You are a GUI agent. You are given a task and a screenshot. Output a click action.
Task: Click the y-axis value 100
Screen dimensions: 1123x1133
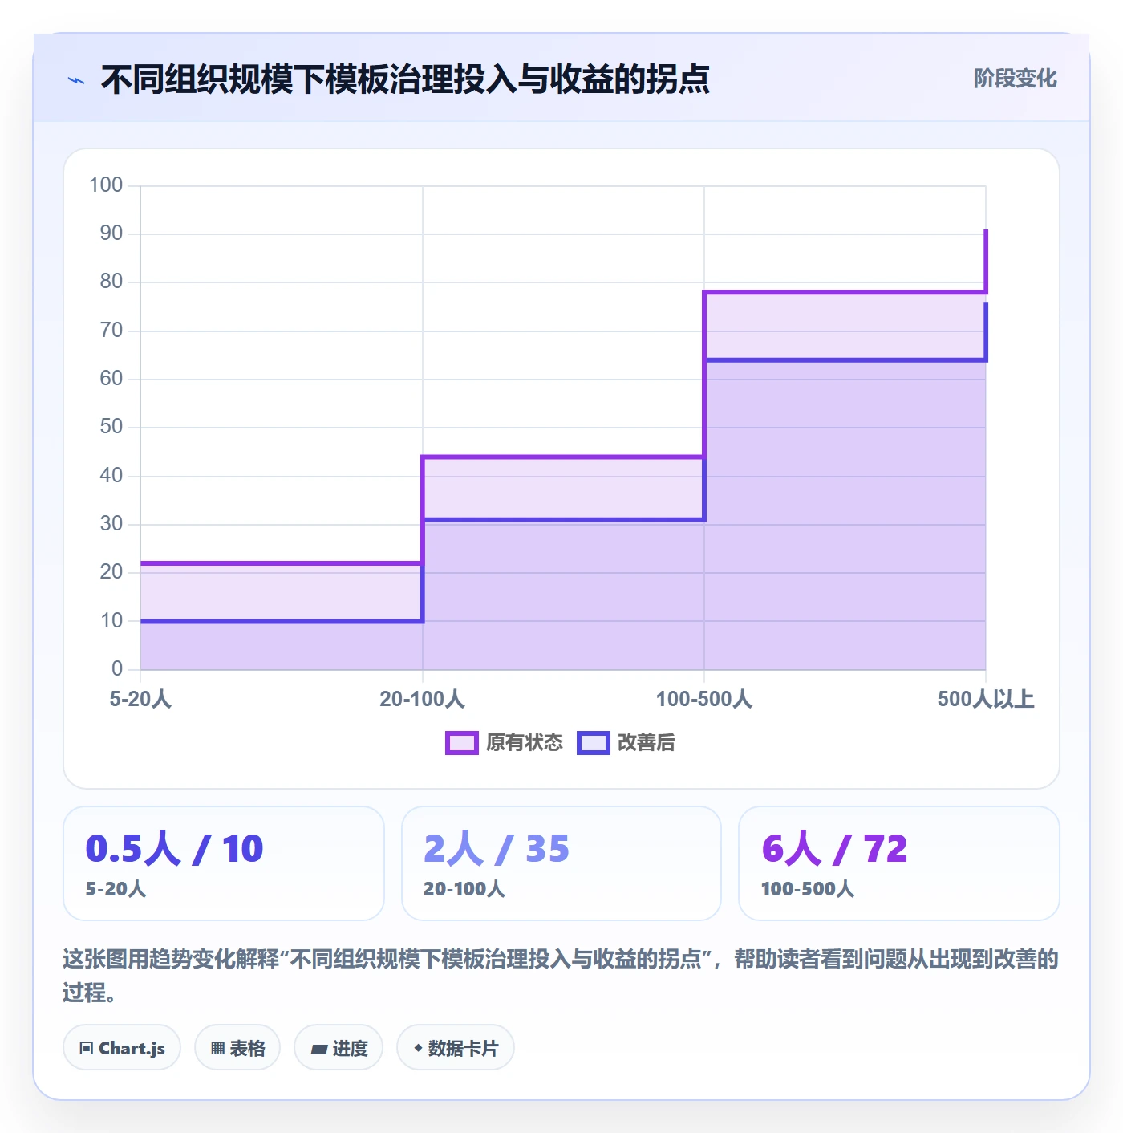coord(106,185)
